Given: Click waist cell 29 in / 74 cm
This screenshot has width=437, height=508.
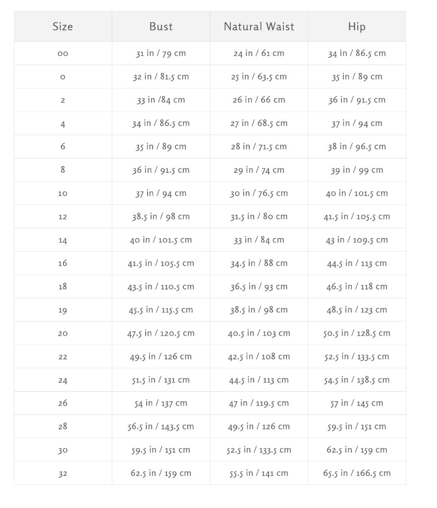Looking at the screenshot, I should pos(259,170).
